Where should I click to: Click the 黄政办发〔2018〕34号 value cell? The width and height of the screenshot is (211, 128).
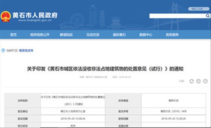[174, 111]
